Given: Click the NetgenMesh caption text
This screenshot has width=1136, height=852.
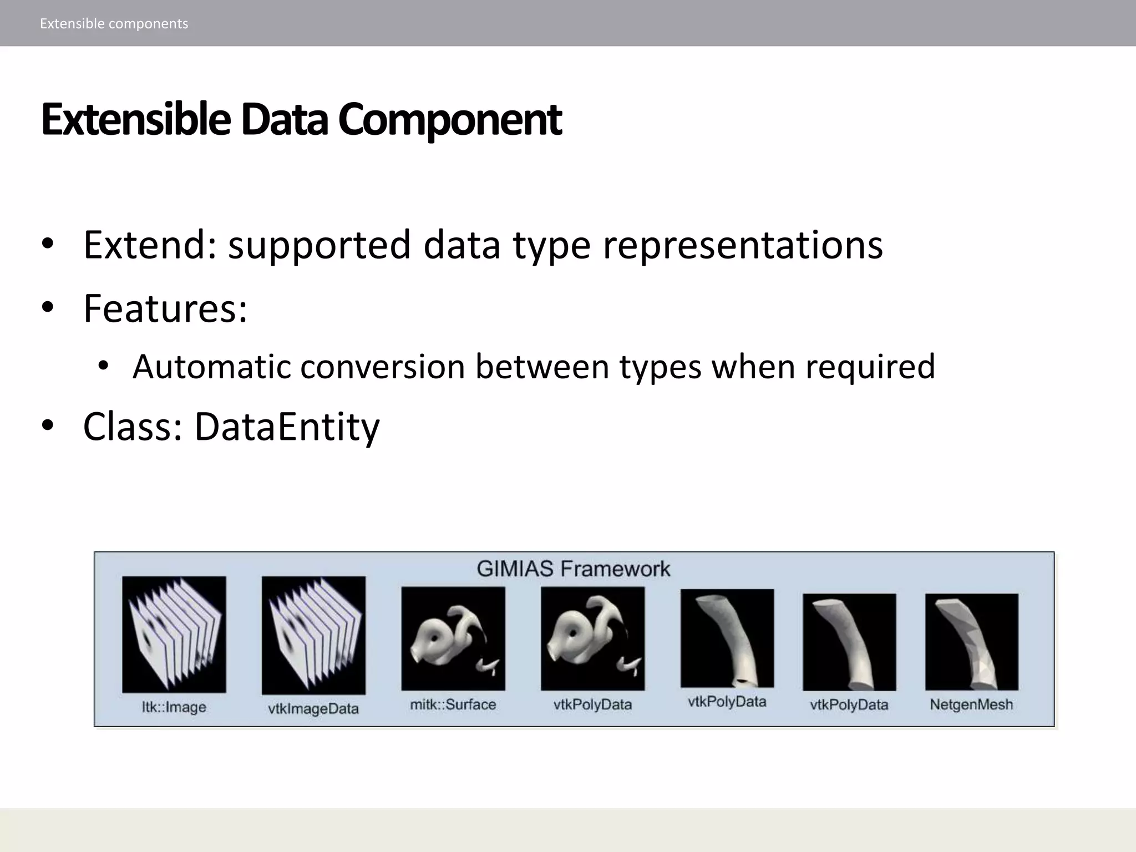Looking at the screenshot, I should [x=972, y=704].
